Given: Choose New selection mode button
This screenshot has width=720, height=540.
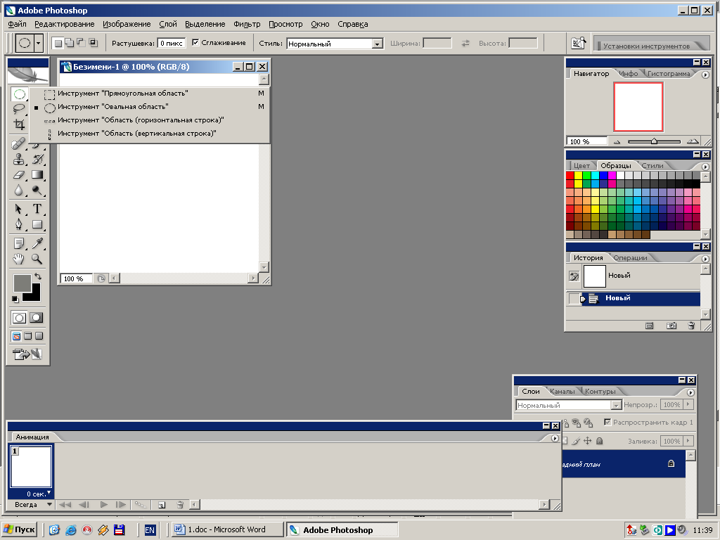Looking at the screenshot, I should pos(58,43).
